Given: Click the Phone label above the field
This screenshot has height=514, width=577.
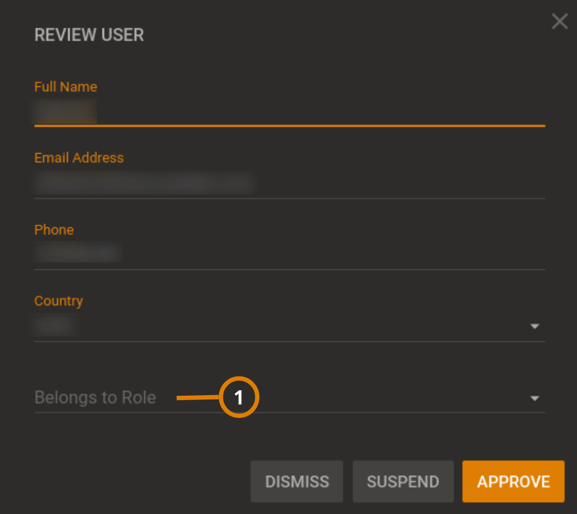Looking at the screenshot, I should coord(53,229).
